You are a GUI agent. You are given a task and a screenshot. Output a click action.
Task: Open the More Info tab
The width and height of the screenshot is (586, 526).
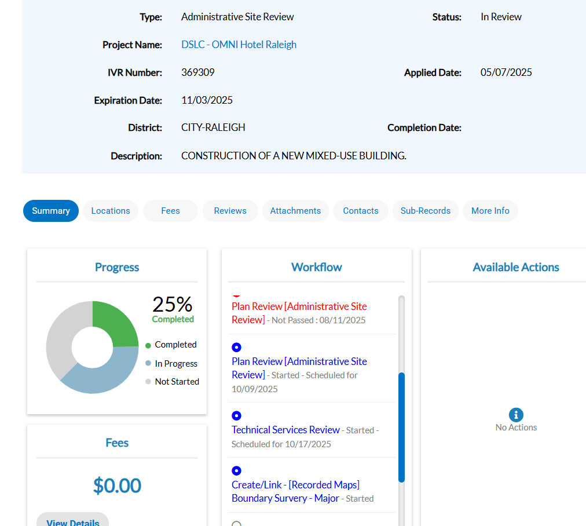point(490,211)
